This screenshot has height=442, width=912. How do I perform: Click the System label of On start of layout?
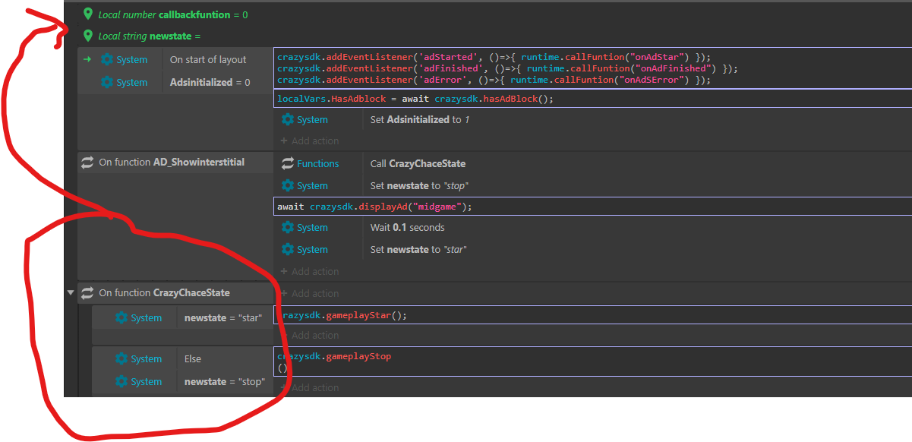point(132,59)
